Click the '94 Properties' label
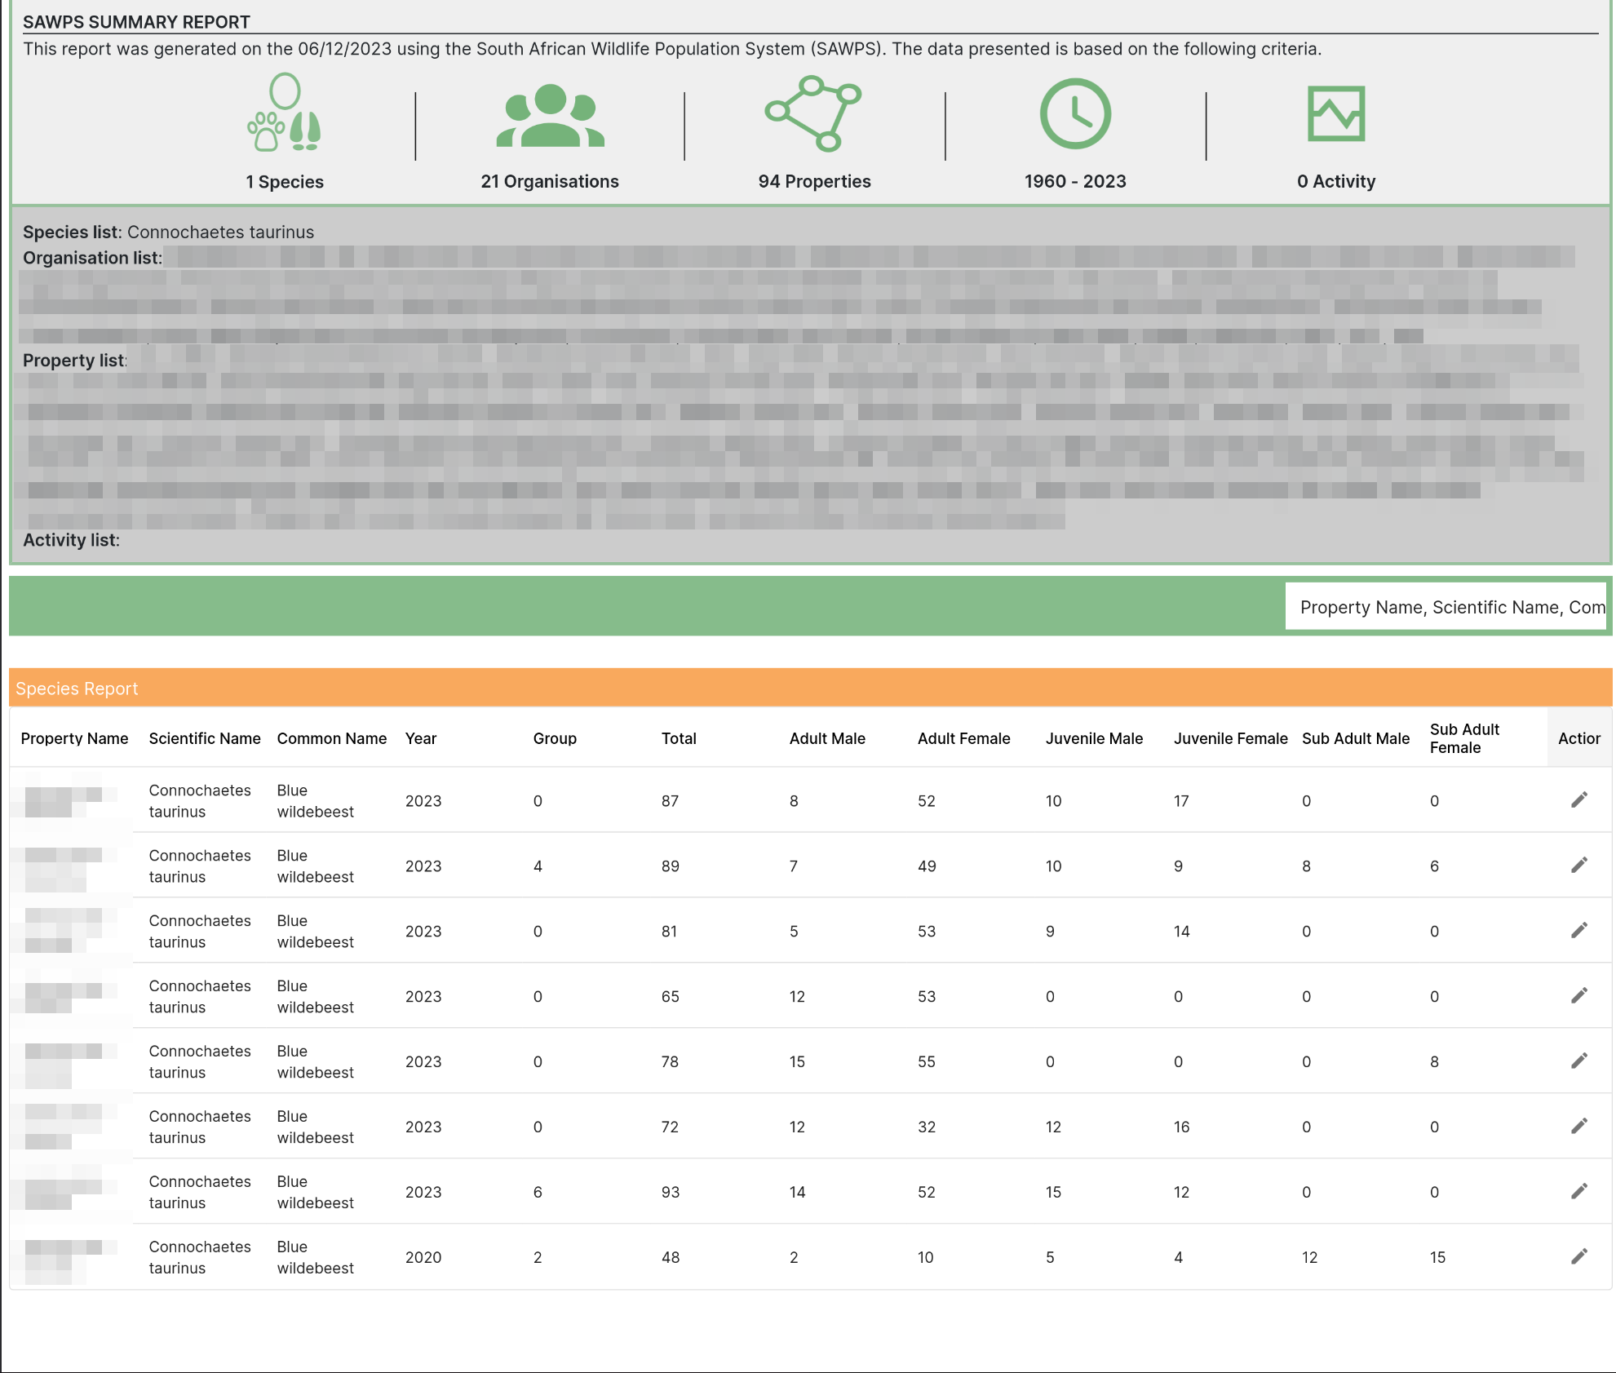Screen dimensions: 1616x1373 tap(814, 181)
